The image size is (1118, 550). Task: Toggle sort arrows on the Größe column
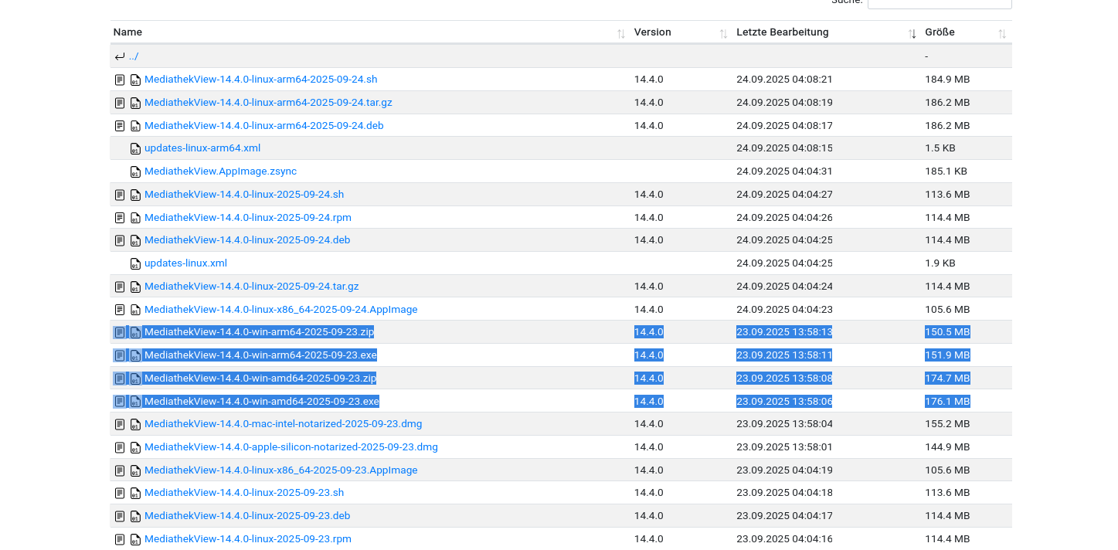click(x=1001, y=33)
